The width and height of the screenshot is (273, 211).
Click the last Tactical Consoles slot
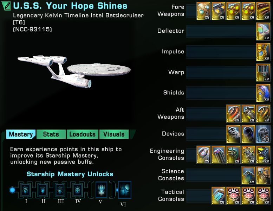click(263, 196)
